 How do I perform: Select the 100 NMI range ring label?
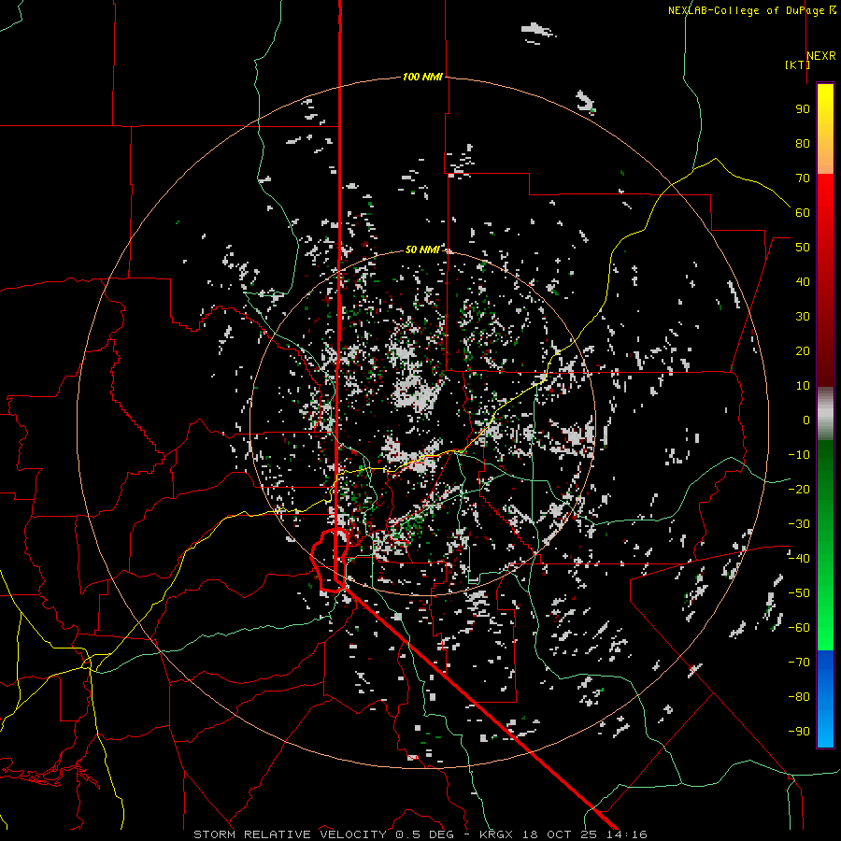pyautogui.click(x=422, y=77)
